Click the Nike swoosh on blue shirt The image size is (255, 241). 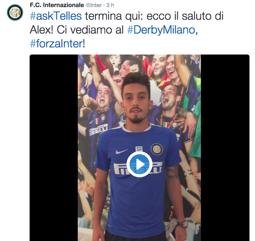[122, 151]
